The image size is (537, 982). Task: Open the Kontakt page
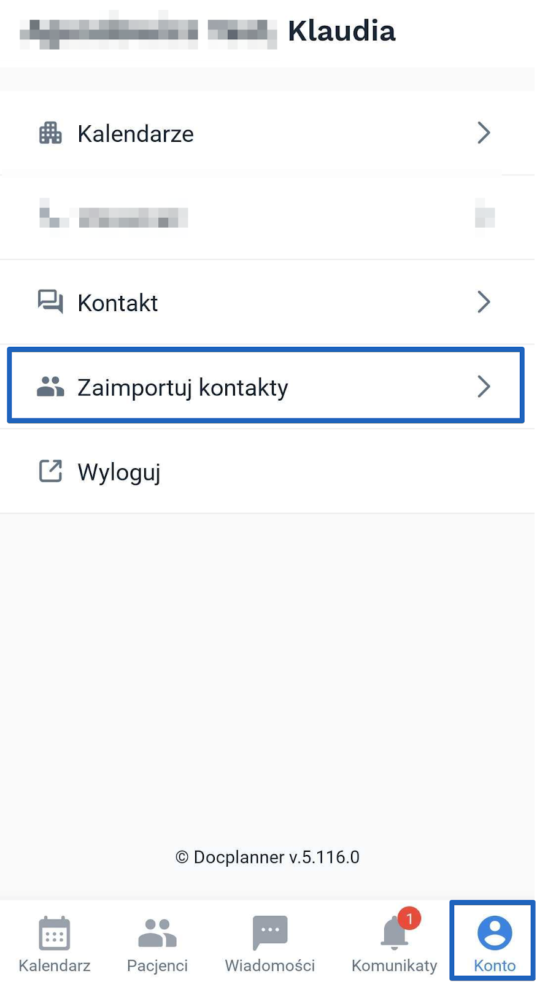point(118,302)
